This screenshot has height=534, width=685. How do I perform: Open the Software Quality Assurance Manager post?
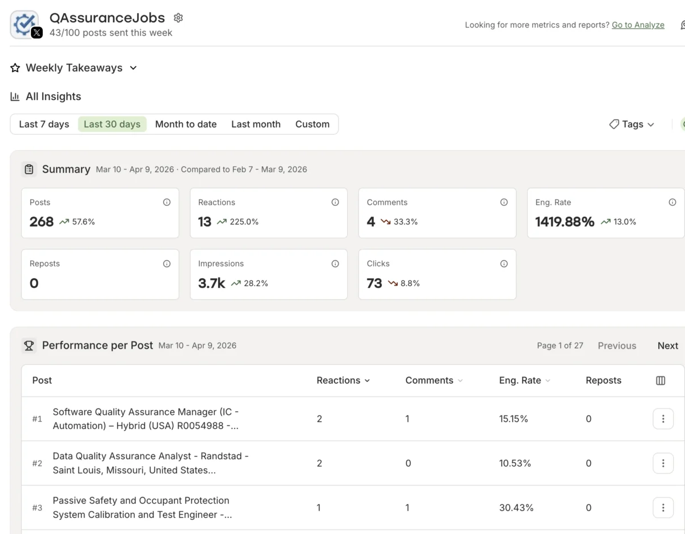[x=146, y=419]
